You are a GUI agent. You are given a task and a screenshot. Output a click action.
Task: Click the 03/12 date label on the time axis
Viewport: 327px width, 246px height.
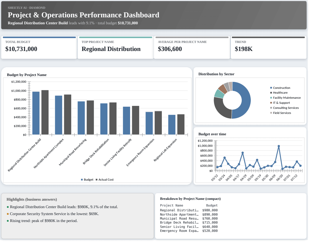click(215, 178)
